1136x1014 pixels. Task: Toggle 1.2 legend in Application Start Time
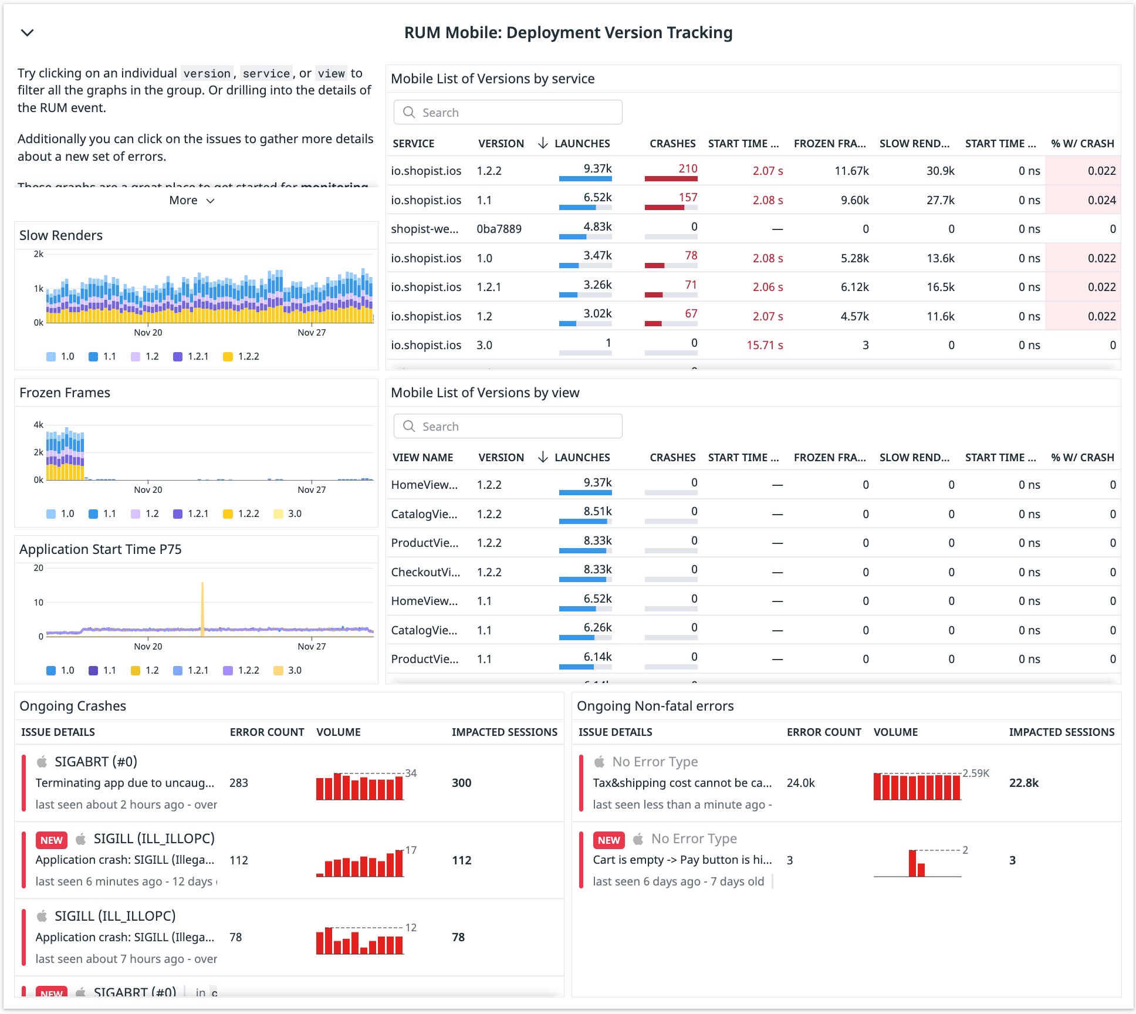click(x=145, y=670)
